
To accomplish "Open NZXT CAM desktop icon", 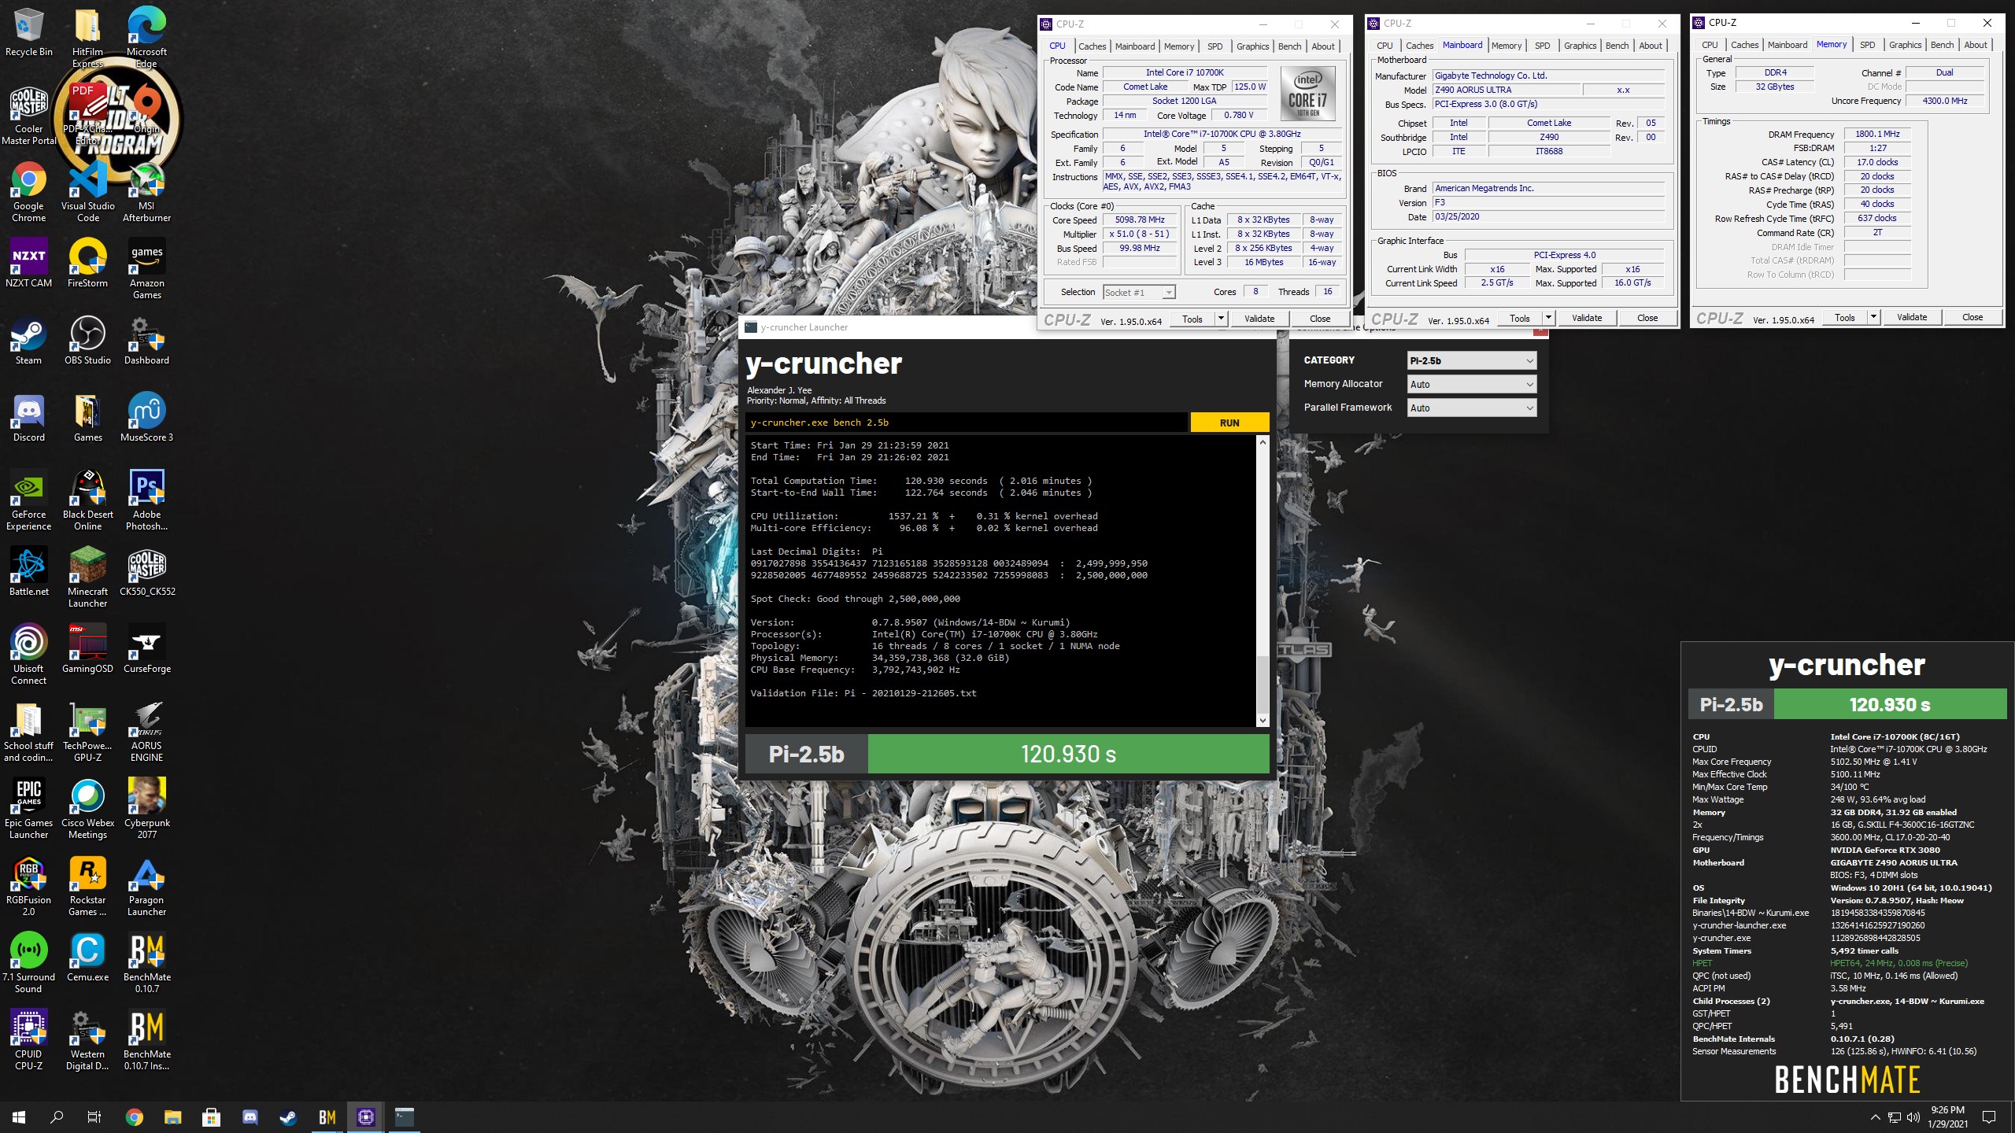I will tap(28, 263).
